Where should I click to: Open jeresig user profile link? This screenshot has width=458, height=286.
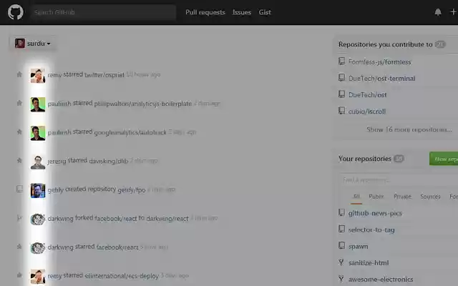pyautogui.click(x=57, y=161)
